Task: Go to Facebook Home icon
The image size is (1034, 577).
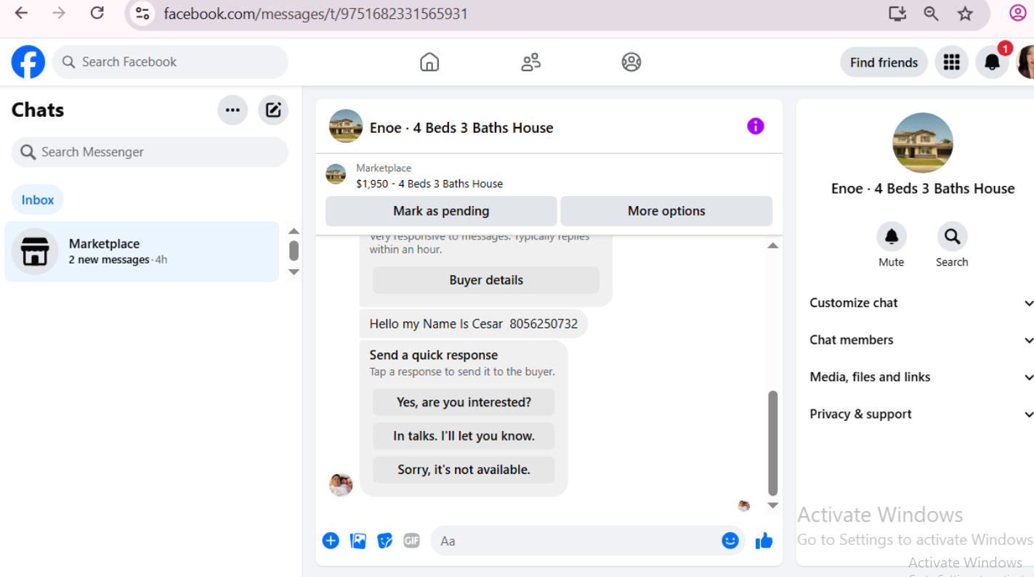Action: (429, 62)
